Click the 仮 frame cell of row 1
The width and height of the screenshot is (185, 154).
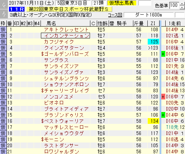[3, 29]
